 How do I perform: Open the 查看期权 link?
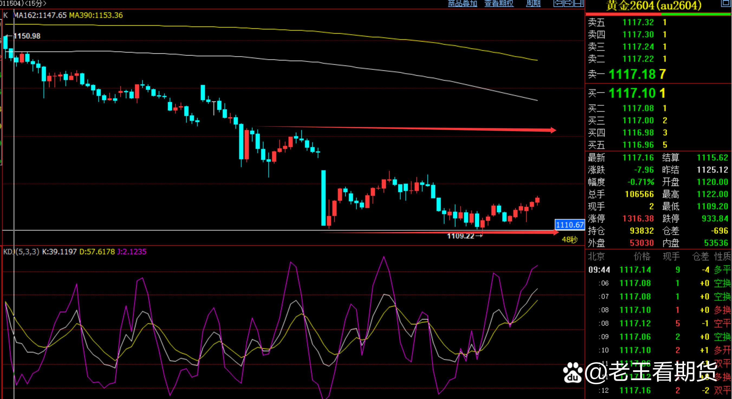[x=499, y=4]
